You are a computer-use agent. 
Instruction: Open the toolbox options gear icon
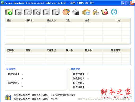tap(86, 12)
